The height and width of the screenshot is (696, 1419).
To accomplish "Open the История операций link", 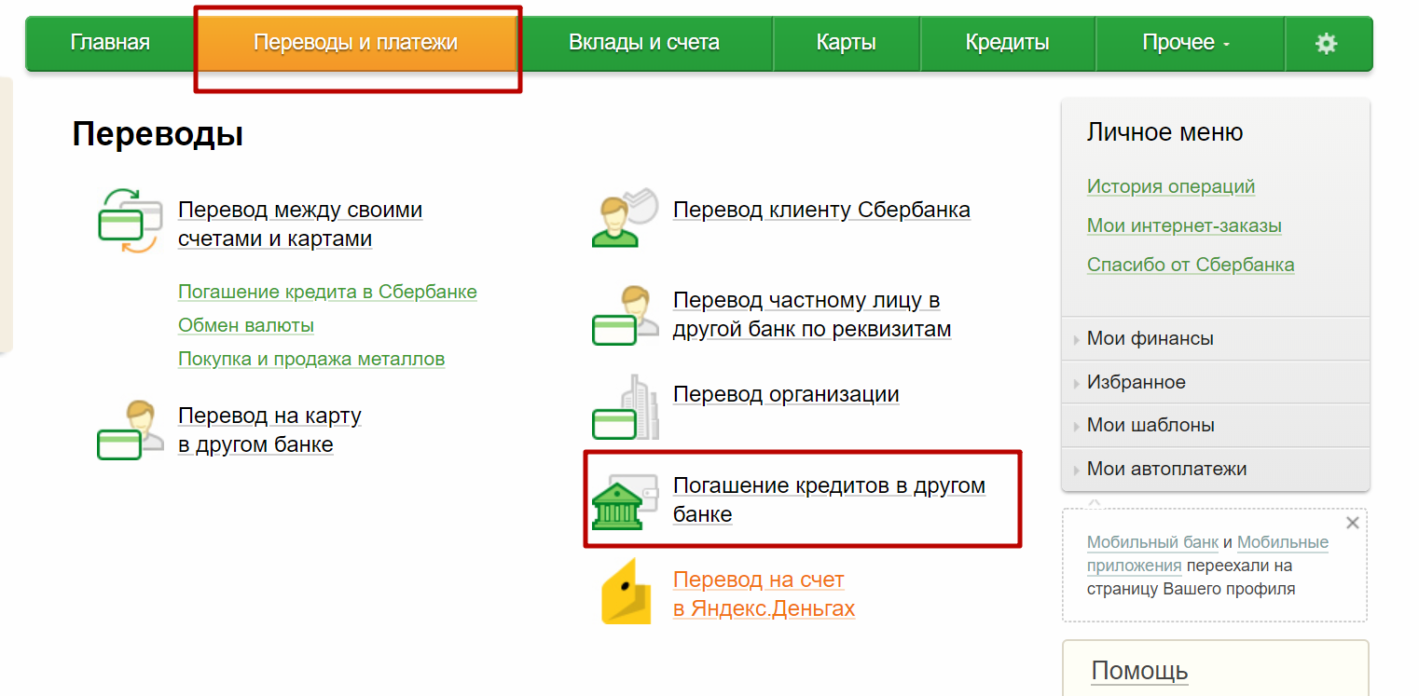I will pos(1170,186).
